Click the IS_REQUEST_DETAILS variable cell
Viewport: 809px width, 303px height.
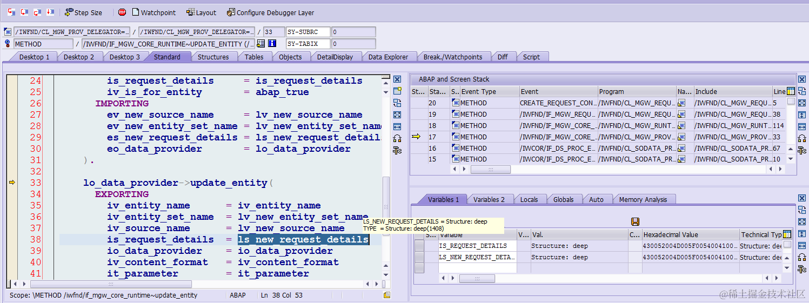click(478, 246)
